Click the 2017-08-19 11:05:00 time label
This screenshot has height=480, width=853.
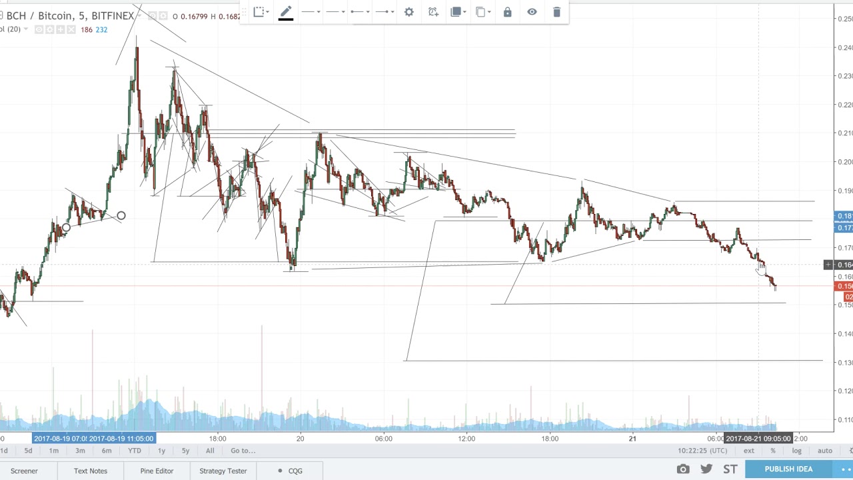pyautogui.click(x=121, y=438)
